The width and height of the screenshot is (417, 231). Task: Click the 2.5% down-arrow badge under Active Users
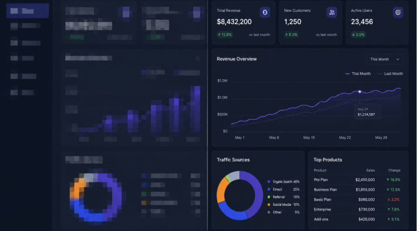click(358, 35)
